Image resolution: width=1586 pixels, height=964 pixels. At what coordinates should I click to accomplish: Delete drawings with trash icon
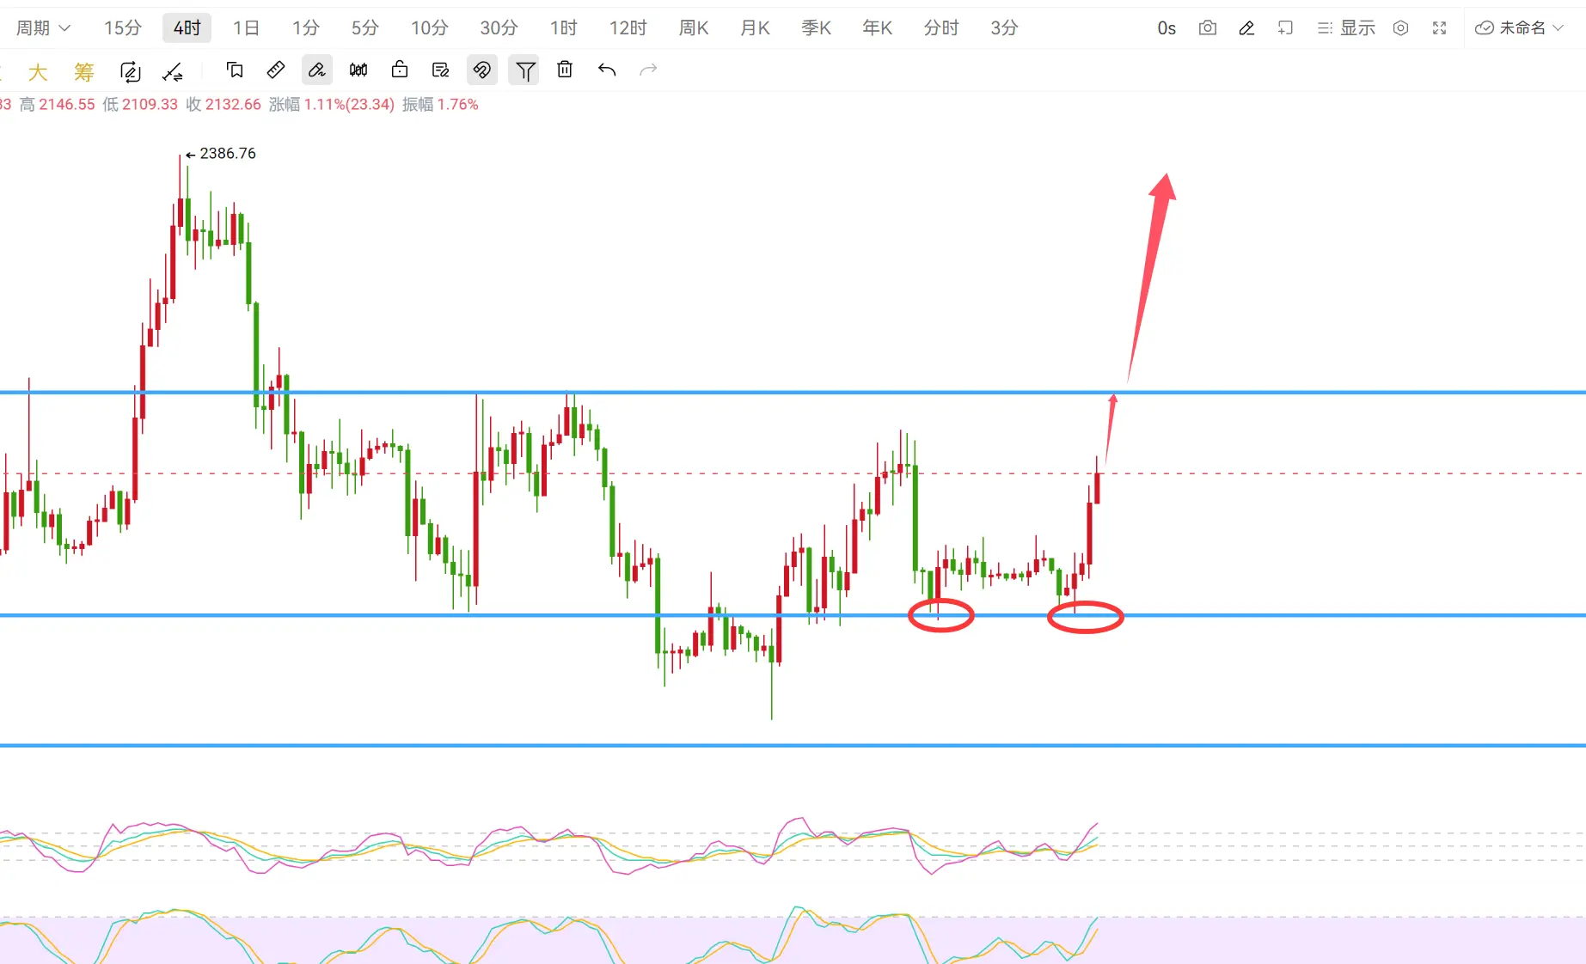point(565,70)
